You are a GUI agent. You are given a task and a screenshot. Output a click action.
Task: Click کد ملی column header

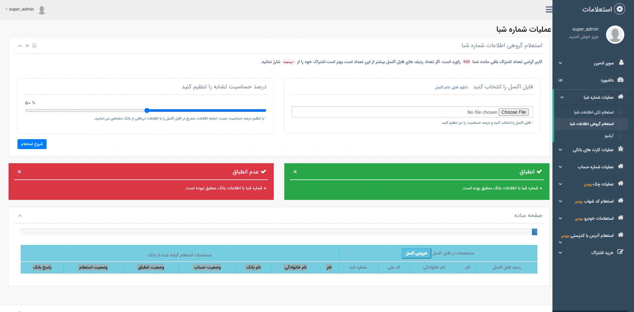[394, 267]
